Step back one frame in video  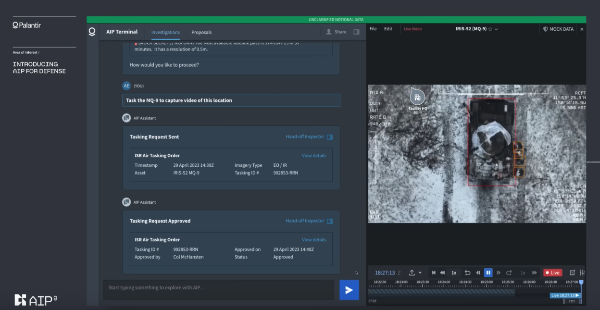[478, 273]
